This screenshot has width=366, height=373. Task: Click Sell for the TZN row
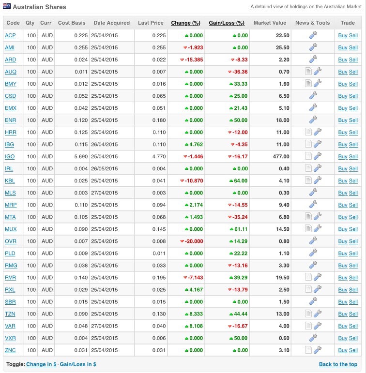pyautogui.click(x=353, y=314)
